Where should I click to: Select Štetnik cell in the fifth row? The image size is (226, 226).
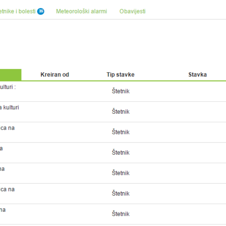click(121, 173)
